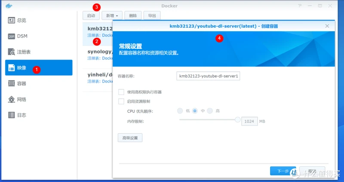This screenshot has height=182, width=344.
Task: Select CPU priority 低 radio button
Action: tap(180, 111)
